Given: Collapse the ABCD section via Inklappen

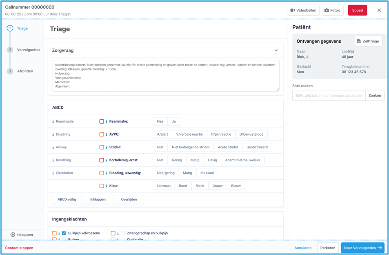Looking at the screenshot, I should point(98,200).
